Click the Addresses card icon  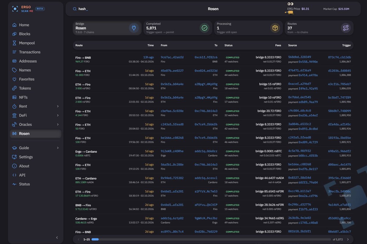click(14, 61)
